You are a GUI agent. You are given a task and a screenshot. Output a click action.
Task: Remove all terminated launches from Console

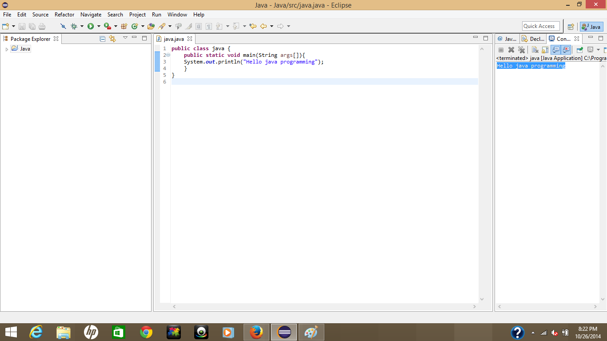[x=522, y=50]
